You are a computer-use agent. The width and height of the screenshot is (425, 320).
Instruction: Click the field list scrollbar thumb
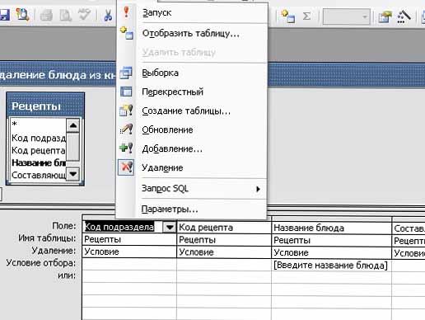pos(73,147)
